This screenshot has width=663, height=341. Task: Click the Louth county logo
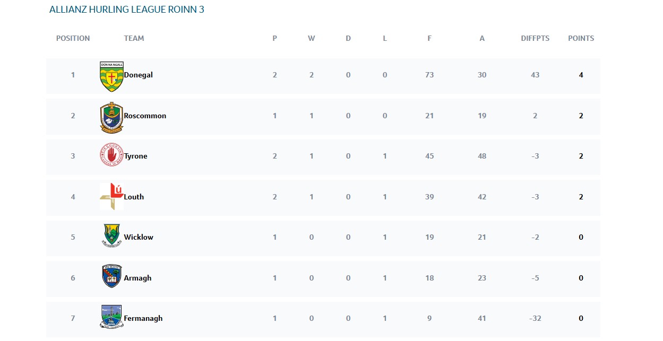click(111, 196)
